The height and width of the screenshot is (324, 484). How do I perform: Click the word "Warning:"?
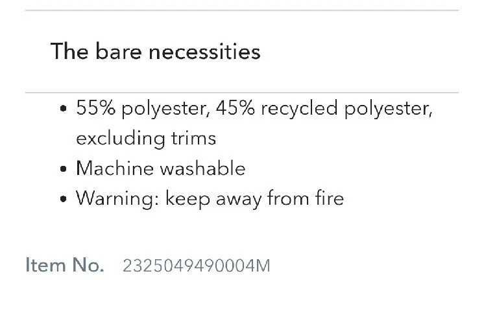tap(117, 198)
